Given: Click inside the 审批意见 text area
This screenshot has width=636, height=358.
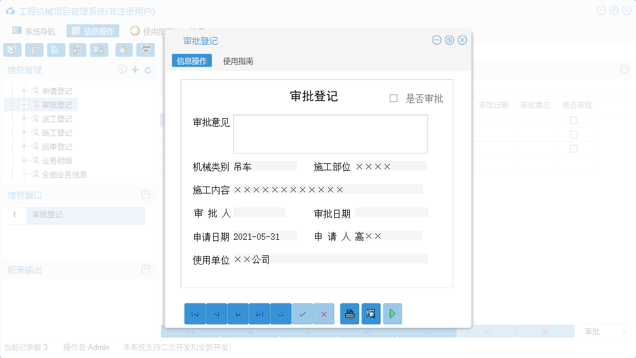Looking at the screenshot, I should point(330,133).
